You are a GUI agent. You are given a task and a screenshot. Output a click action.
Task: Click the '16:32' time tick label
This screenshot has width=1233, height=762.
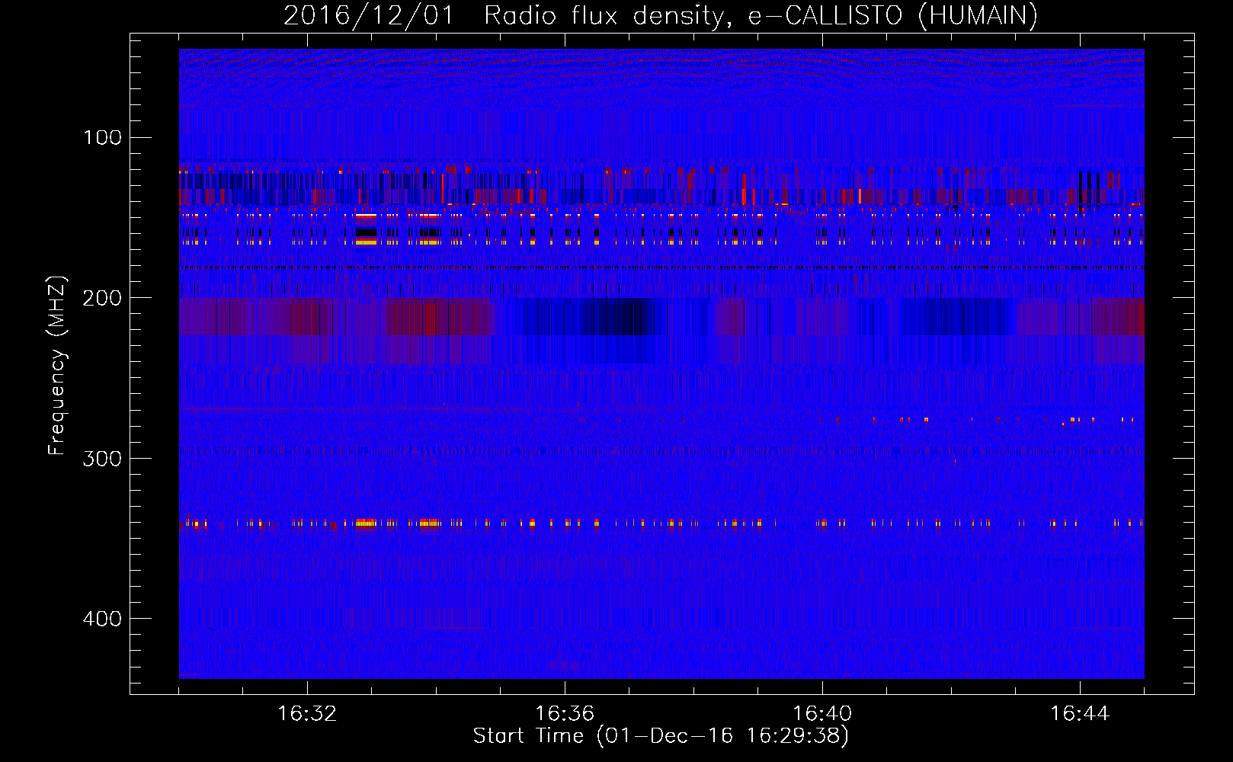tap(307, 714)
